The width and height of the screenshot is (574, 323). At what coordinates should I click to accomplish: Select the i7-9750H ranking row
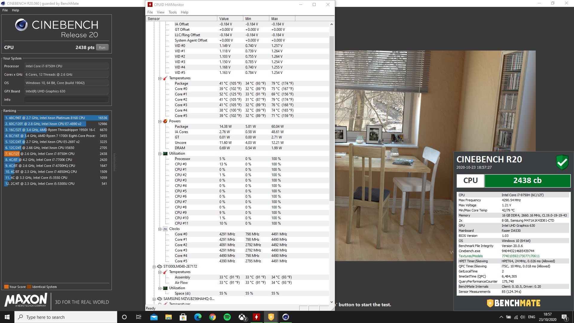[x=56, y=154]
